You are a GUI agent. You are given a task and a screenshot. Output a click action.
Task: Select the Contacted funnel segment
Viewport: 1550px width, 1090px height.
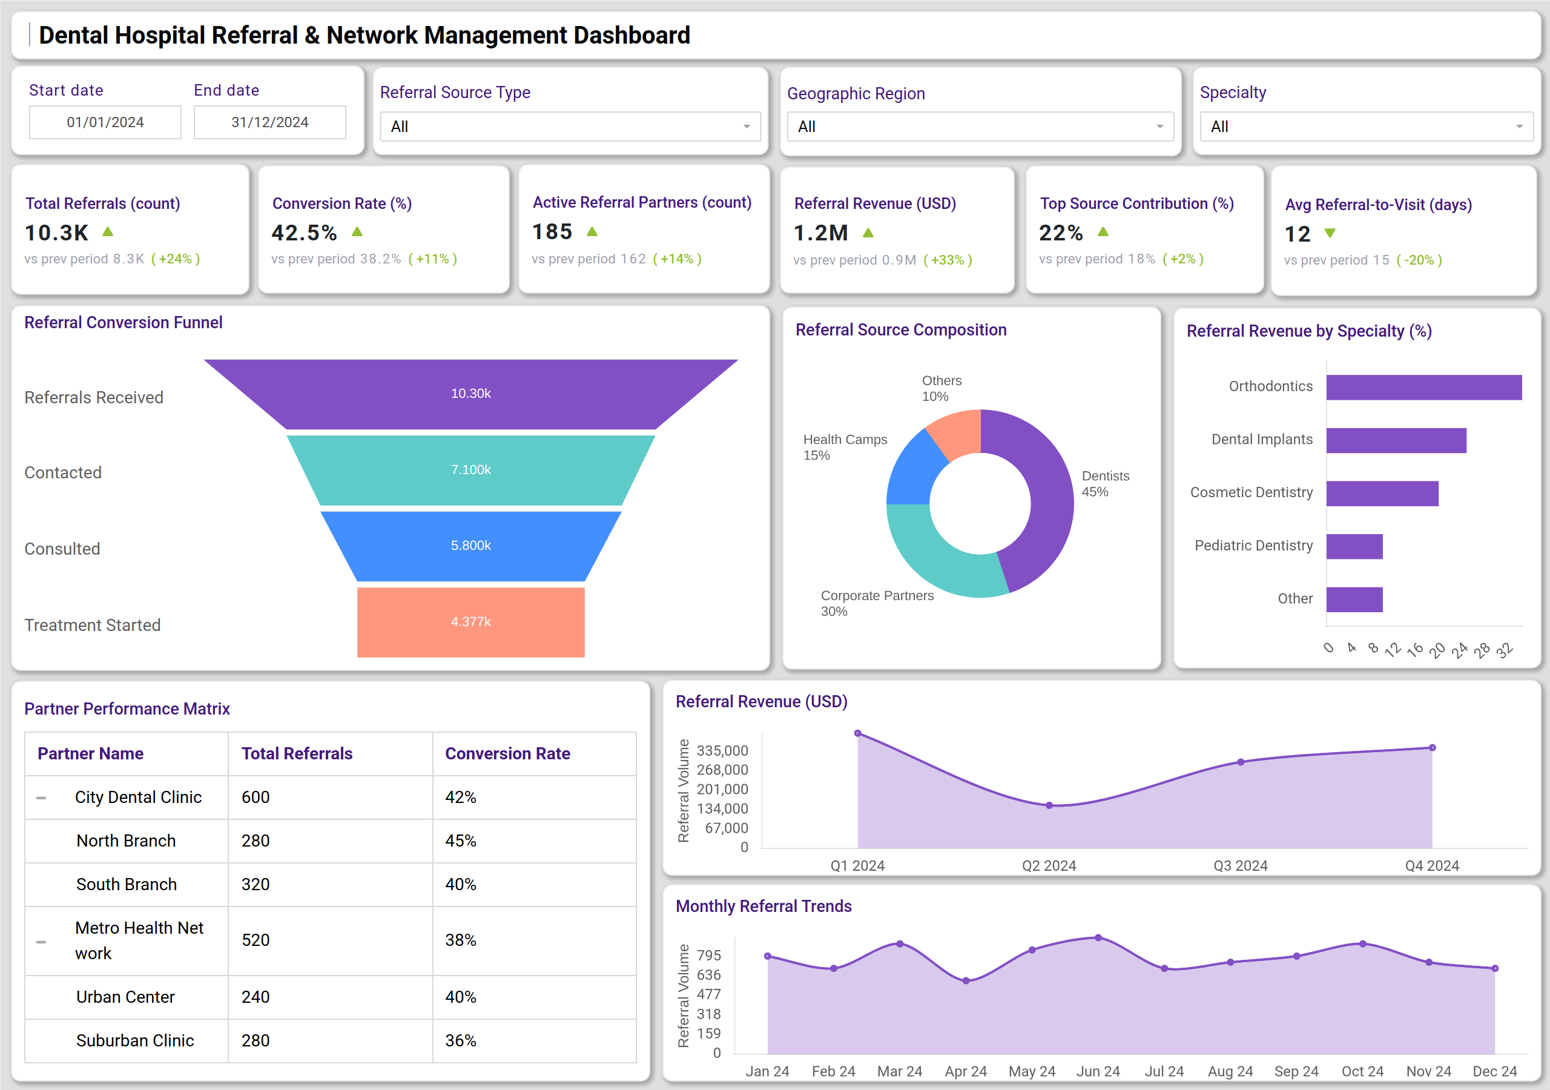[x=470, y=470]
